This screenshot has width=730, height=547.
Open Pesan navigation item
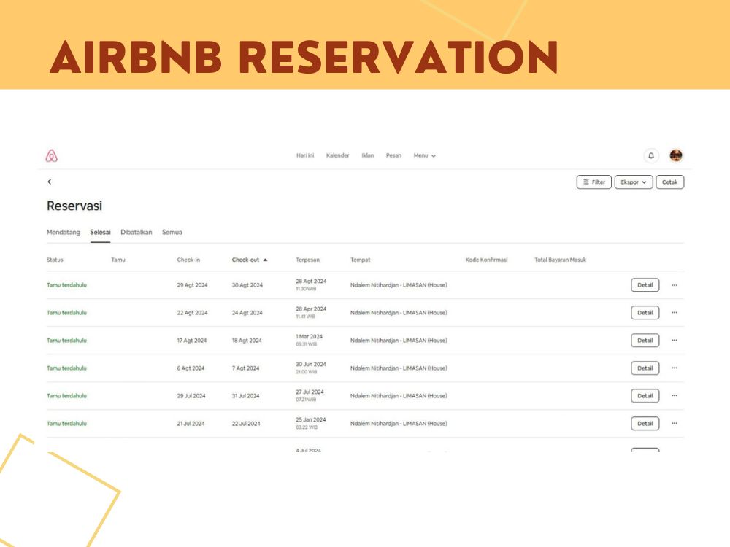tap(393, 155)
